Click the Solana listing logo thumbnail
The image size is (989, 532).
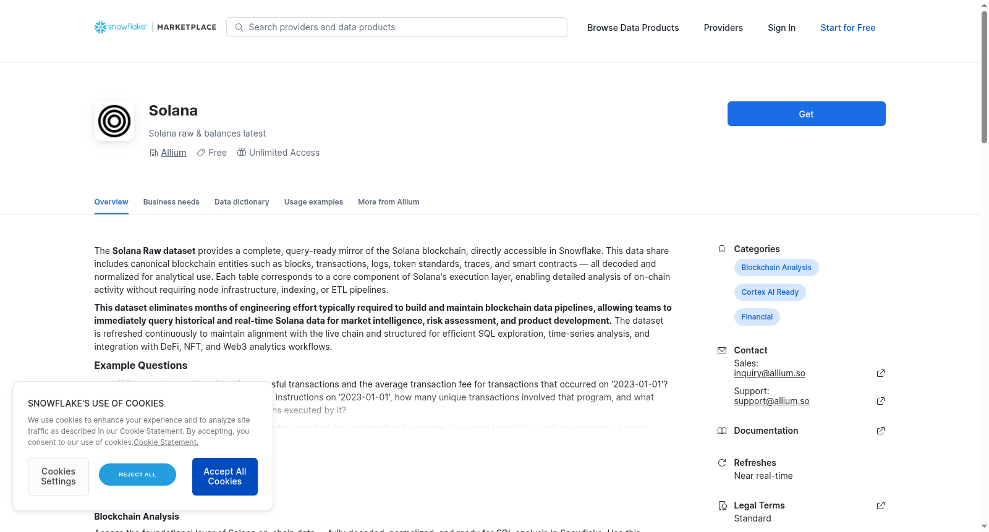click(x=114, y=121)
